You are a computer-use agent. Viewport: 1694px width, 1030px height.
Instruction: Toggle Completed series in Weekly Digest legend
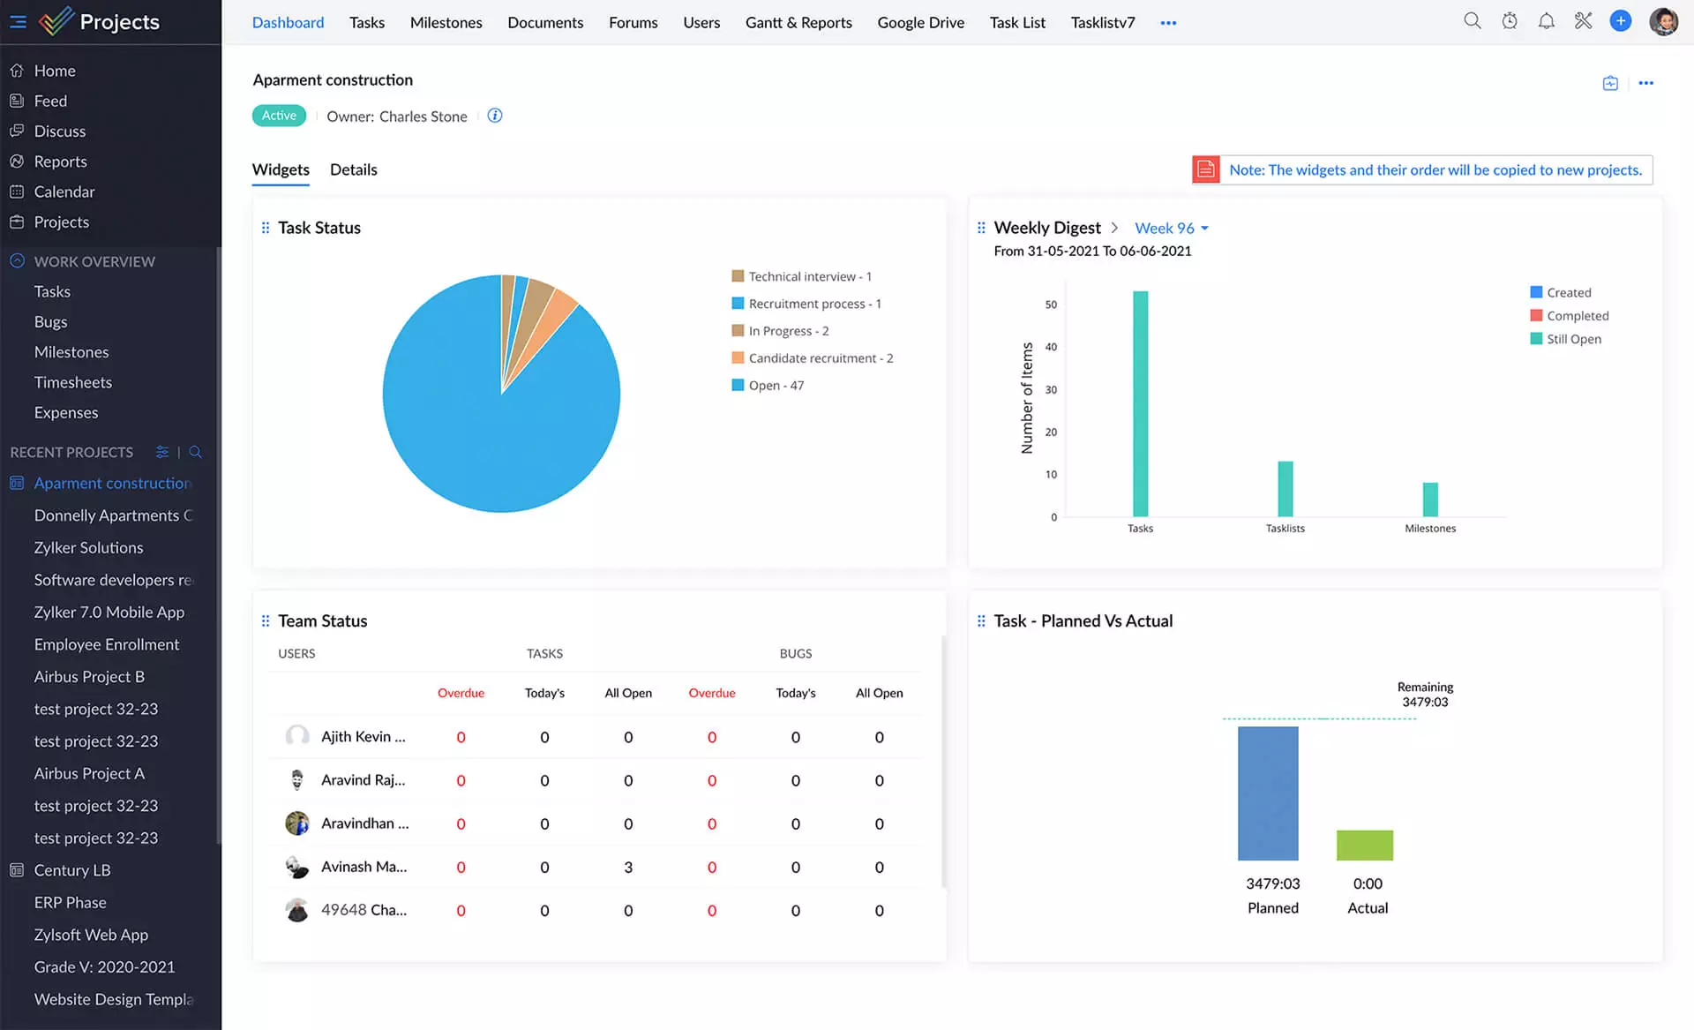tap(1577, 316)
